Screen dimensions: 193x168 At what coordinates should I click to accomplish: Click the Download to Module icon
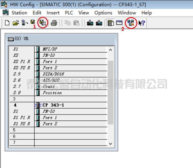pyautogui.click(x=90, y=23)
